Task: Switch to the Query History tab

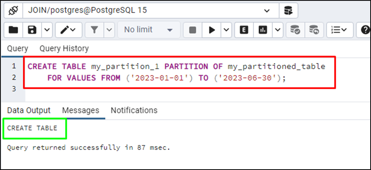Action: tap(64, 49)
